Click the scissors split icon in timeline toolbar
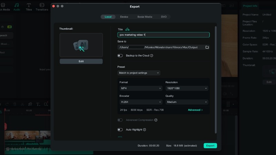 22,104
